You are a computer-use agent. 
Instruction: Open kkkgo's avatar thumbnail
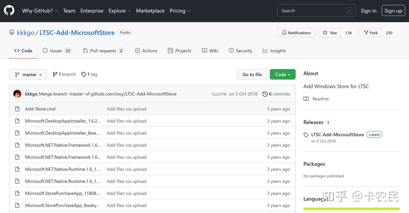(17, 94)
